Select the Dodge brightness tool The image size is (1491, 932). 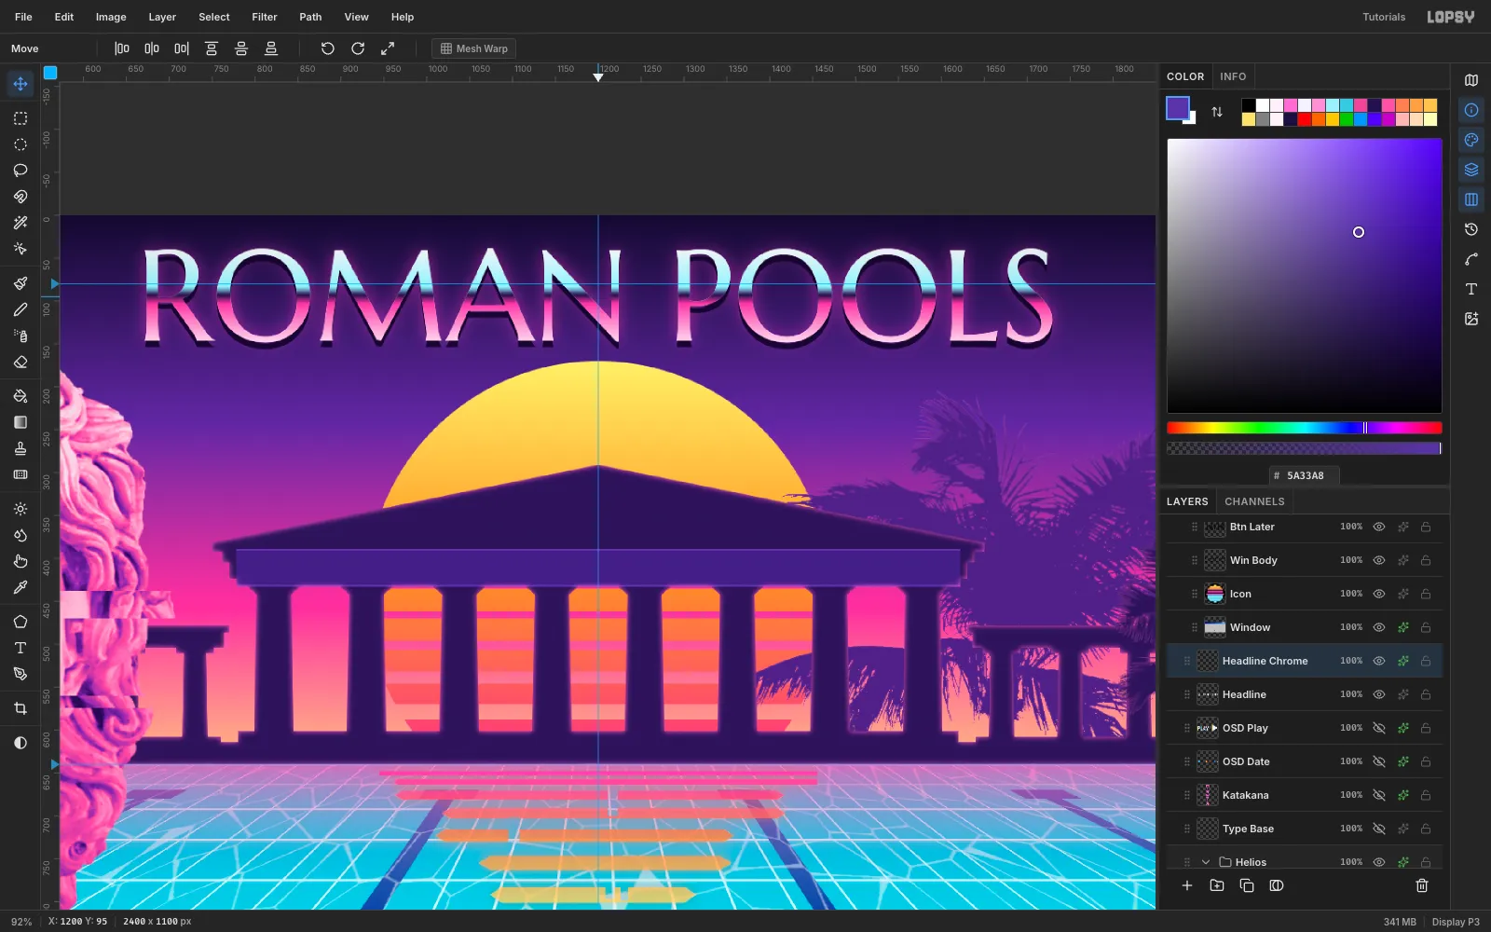click(x=21, y=509)
